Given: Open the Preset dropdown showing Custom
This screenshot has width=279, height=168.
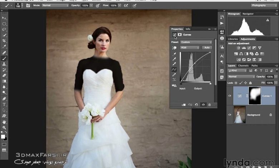Looking at the screenshot, I should pyautogui.click(x=196, y=42).
